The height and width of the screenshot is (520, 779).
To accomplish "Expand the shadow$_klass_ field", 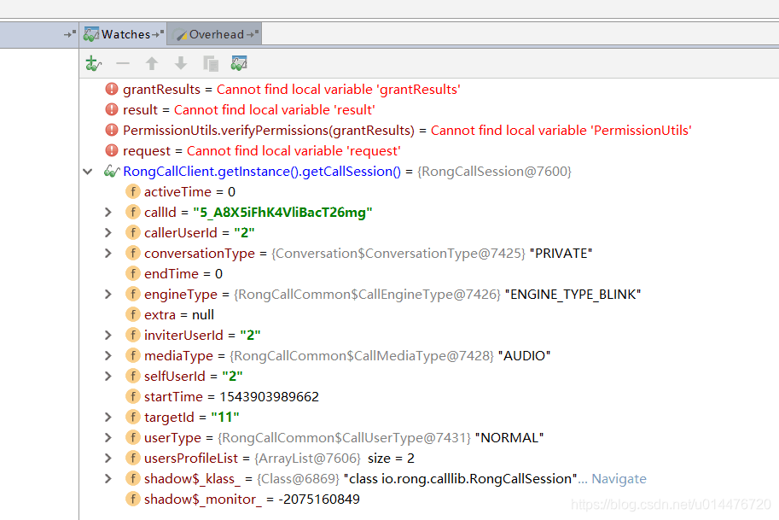I will coord(108,479).
